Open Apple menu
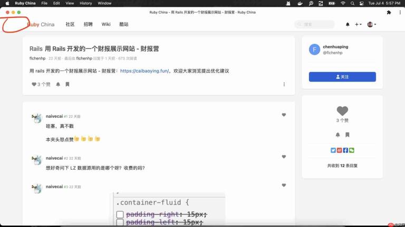 (7, 3)
